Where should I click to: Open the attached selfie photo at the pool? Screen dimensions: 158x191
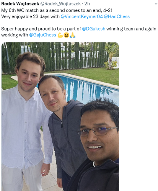pos(60,116)
